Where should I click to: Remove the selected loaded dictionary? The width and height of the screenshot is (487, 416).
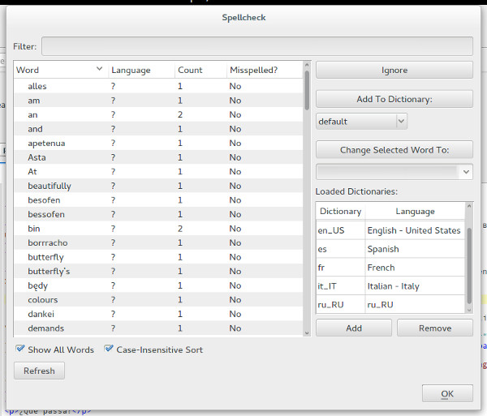point(435,328)
